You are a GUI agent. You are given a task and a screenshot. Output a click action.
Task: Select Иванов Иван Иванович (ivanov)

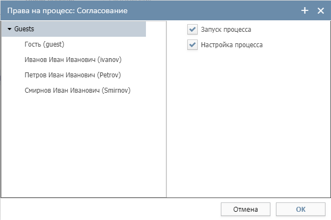click(x=73, y=60)
